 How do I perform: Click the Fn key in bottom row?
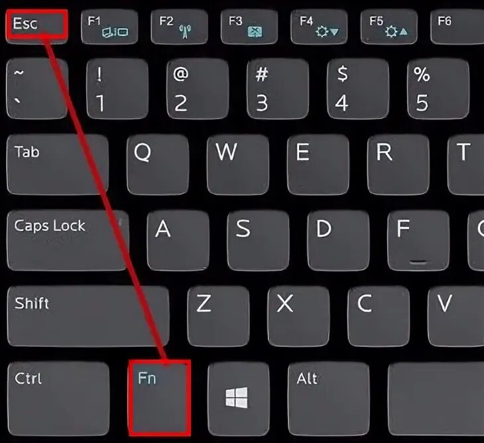coord(159,399)
